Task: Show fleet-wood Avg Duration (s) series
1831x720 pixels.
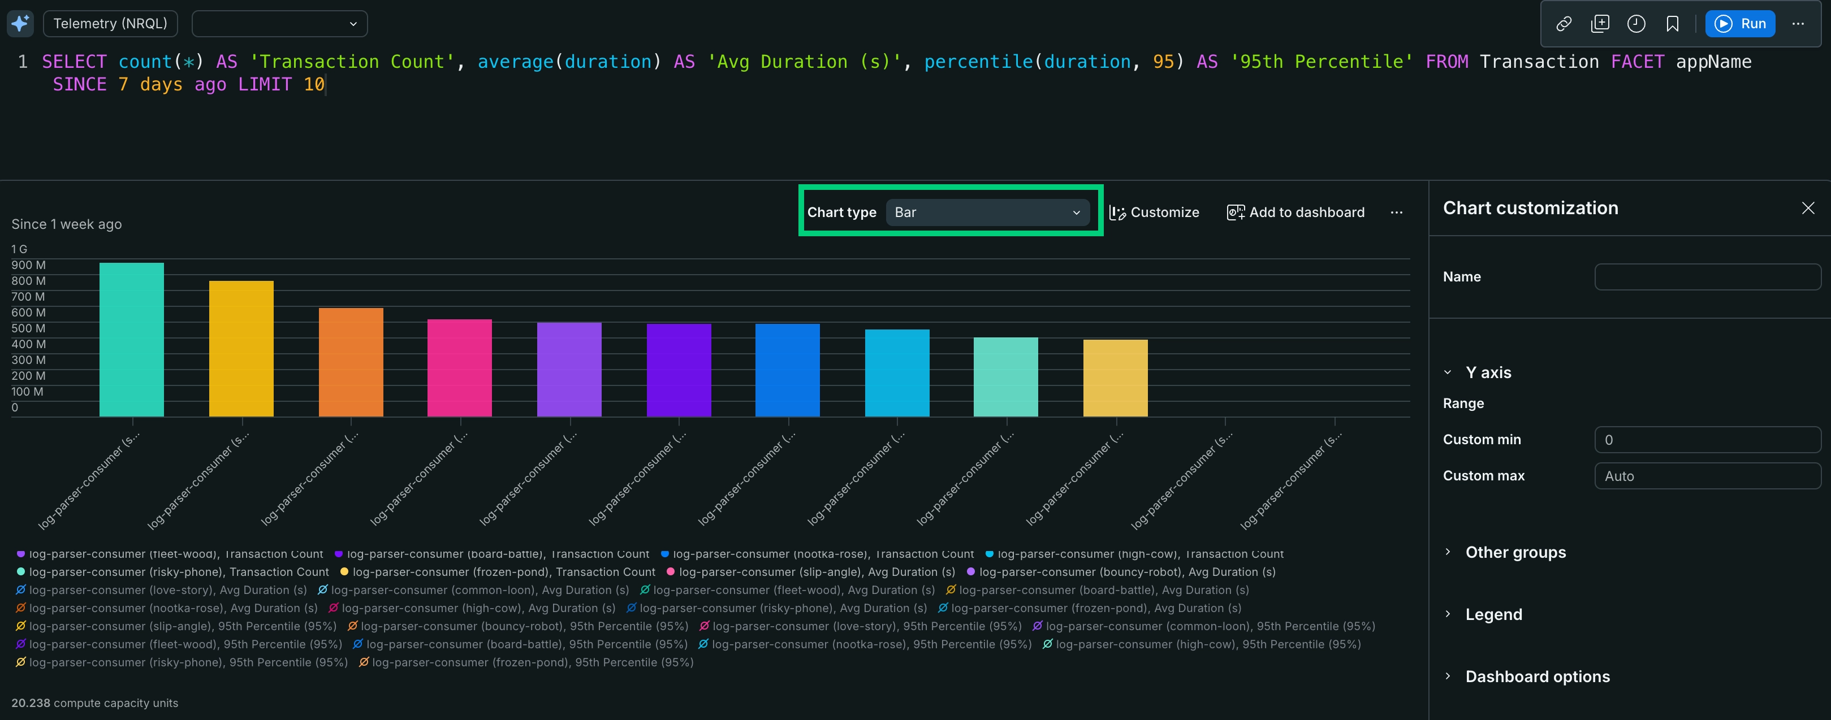Action: (788, 590)
